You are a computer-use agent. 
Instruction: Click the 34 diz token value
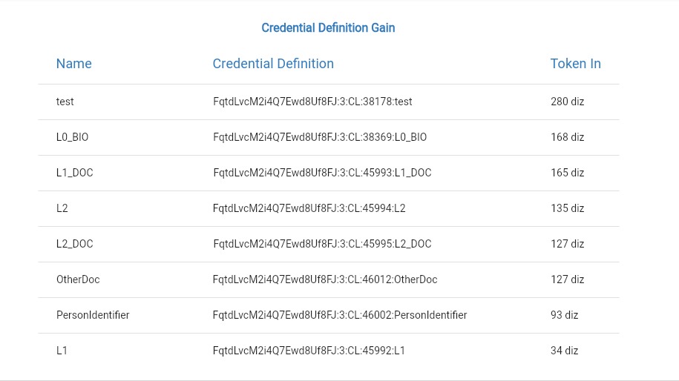coord(564,351)
